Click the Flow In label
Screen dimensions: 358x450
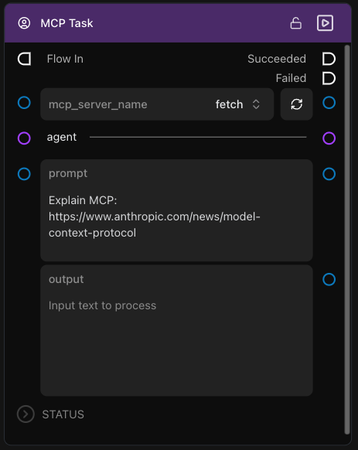point(65,59)
